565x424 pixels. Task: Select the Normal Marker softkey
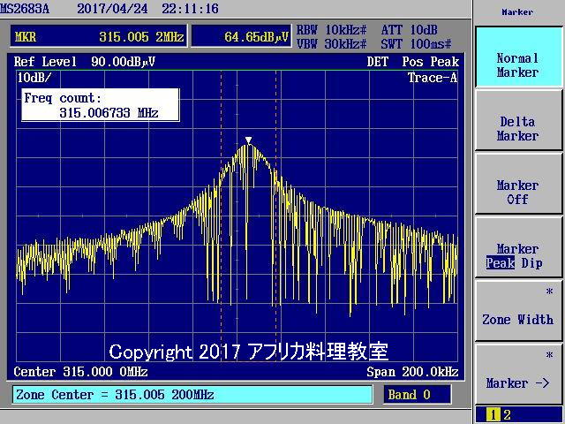(x=518, y=57)
